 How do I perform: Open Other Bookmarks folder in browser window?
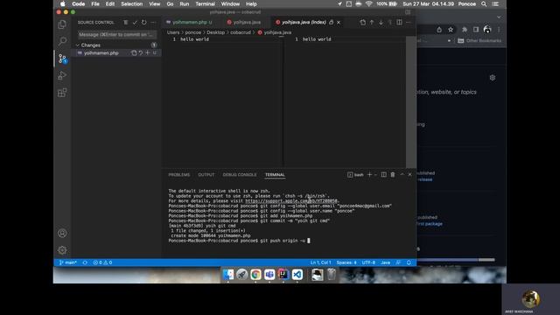point(479,41)
